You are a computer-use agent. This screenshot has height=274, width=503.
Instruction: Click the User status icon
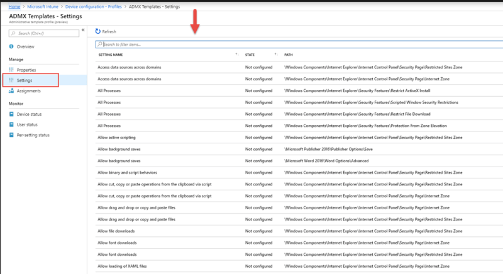coord(11,124)
